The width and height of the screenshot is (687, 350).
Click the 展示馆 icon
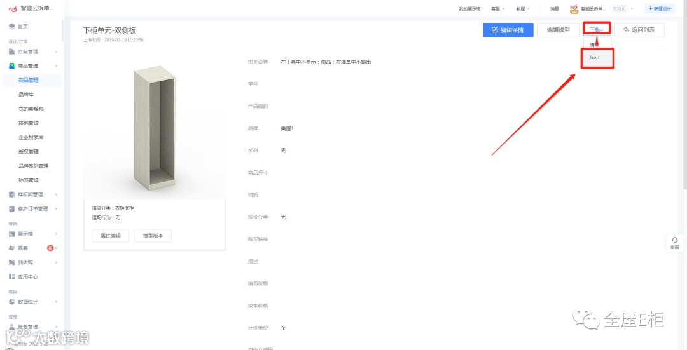12,234
